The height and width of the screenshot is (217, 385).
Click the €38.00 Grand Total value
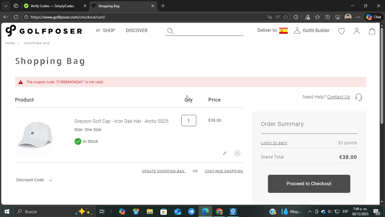tap(348, 157)
